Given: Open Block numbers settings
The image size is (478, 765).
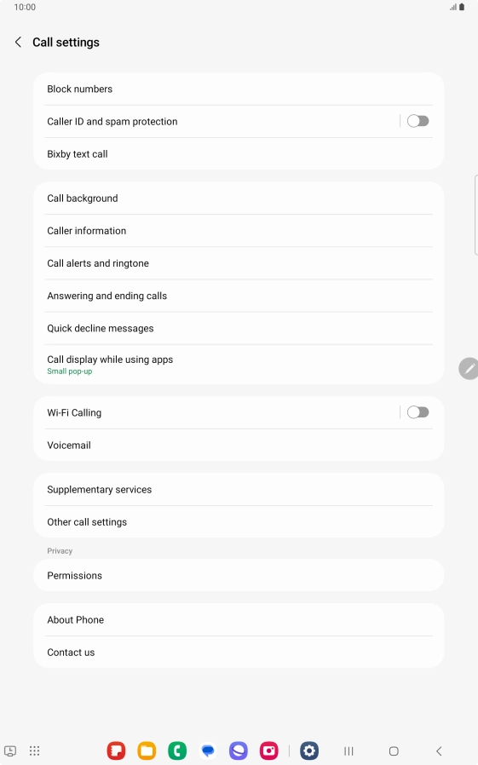Looking at the screenshot, I should point(239,89).
